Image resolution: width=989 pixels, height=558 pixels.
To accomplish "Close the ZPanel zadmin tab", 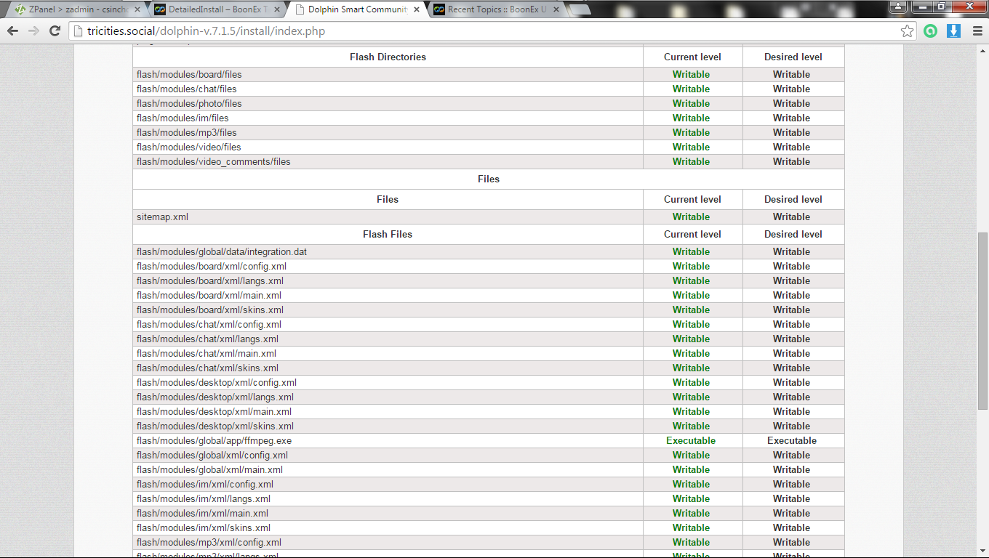I will [x=137, y=9].
